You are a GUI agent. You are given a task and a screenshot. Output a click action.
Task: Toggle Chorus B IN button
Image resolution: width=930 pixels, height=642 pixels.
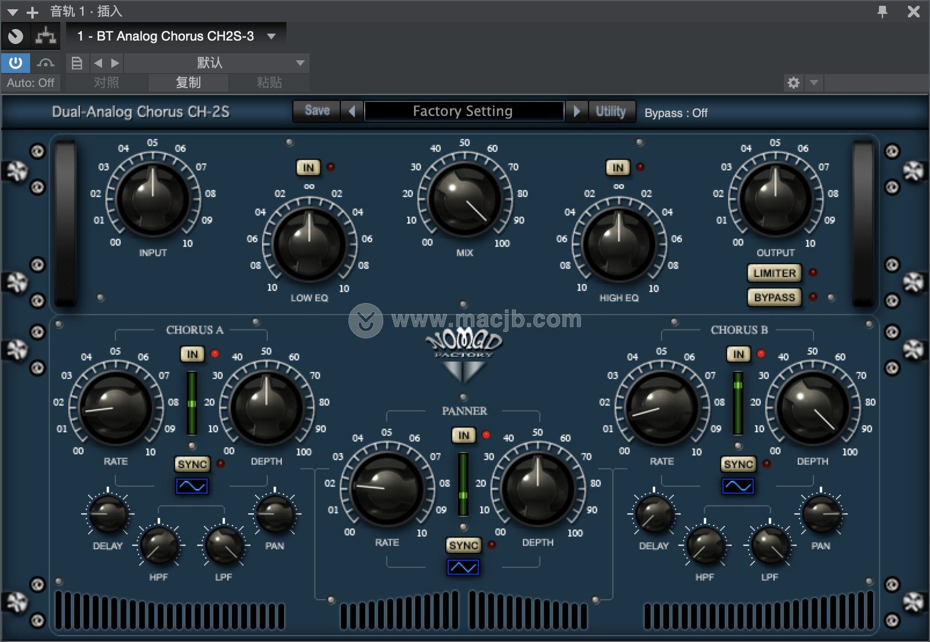coord(739,354)
